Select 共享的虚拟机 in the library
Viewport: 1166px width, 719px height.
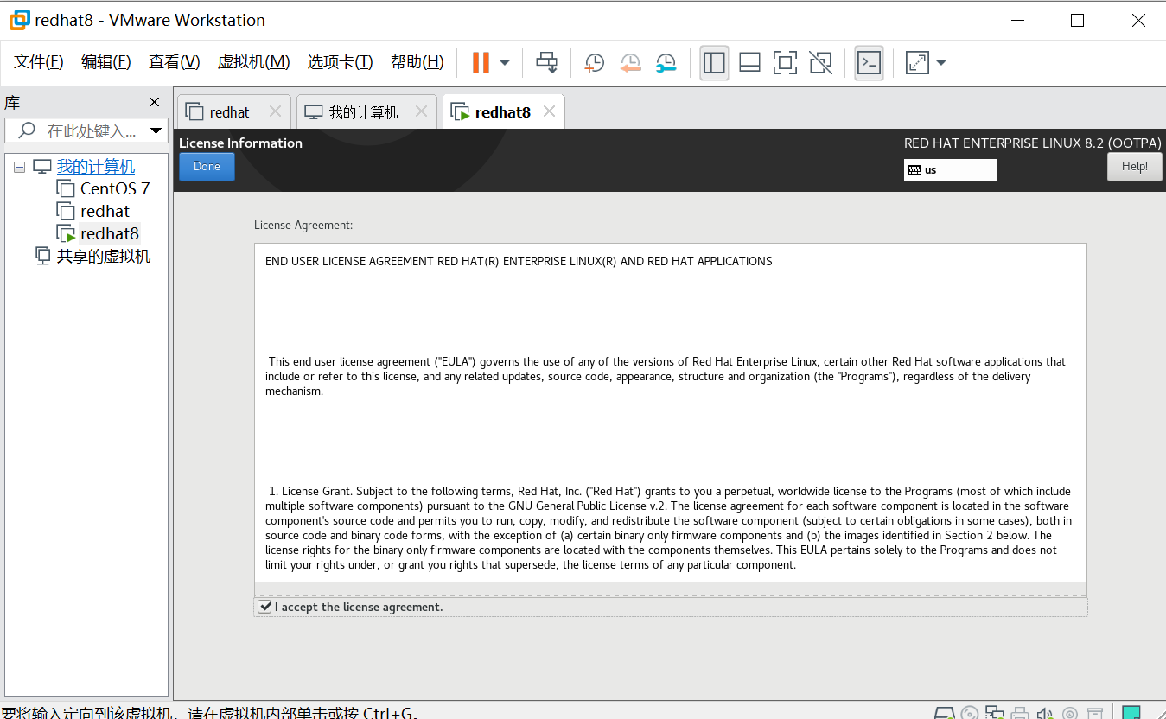103,256
